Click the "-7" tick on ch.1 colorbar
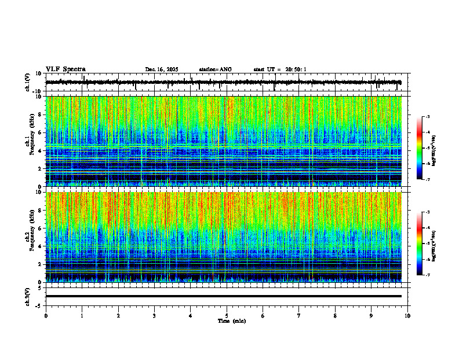459x354 pixels. (x=427, y=180)
